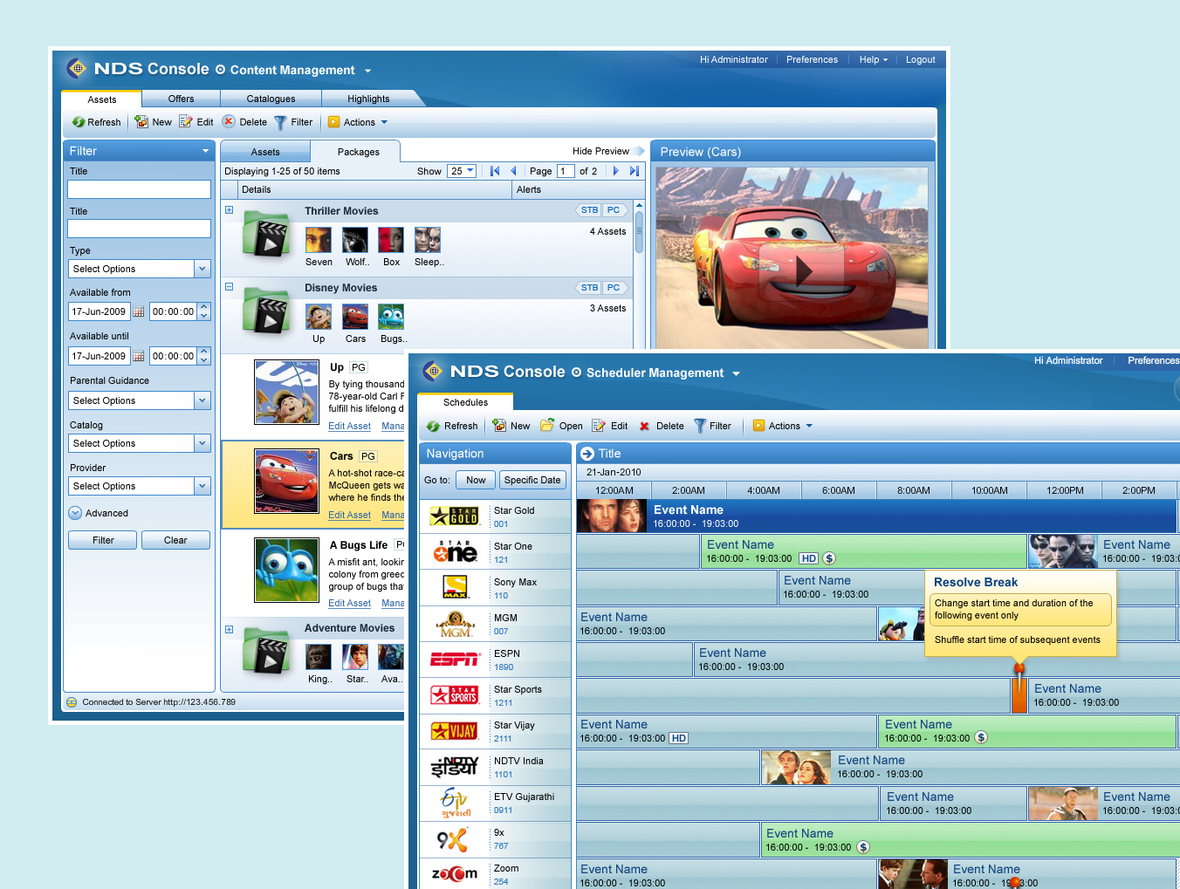1180x889 pixels.
Task: Click the Sony Max channel logo
Action: [455, 587]
